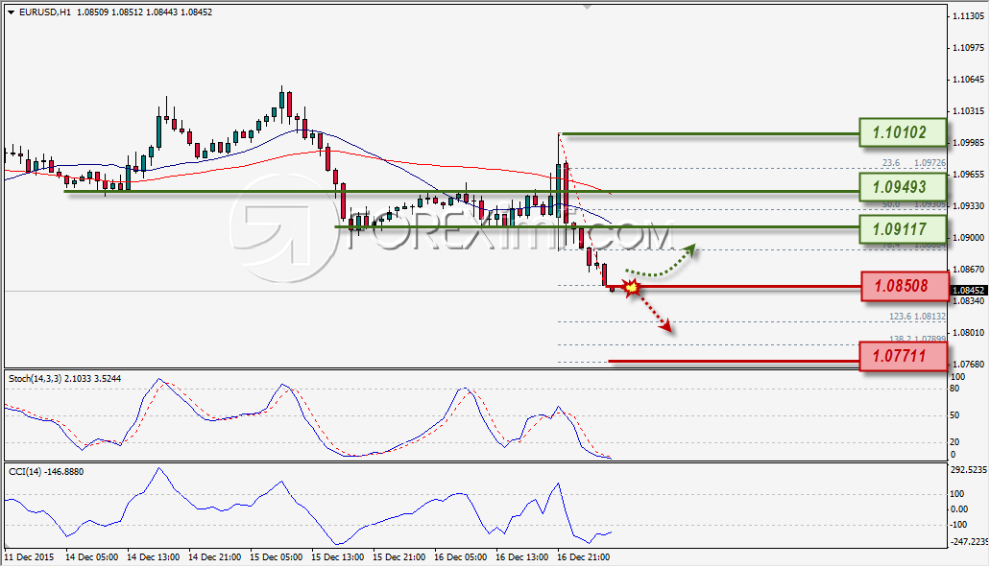Select the 1.09493 green level label
This screenshot has height=567, width=990.
pos(903,187)
